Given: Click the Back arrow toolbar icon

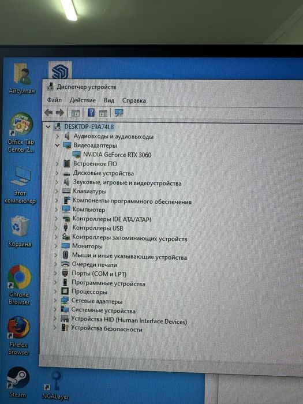Looking at the screenshot, I should click(x=48, y=113).
